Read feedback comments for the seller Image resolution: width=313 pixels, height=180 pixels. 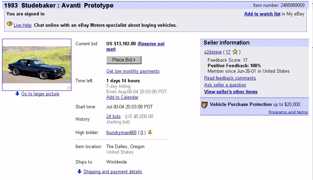(x=230, y=78)
